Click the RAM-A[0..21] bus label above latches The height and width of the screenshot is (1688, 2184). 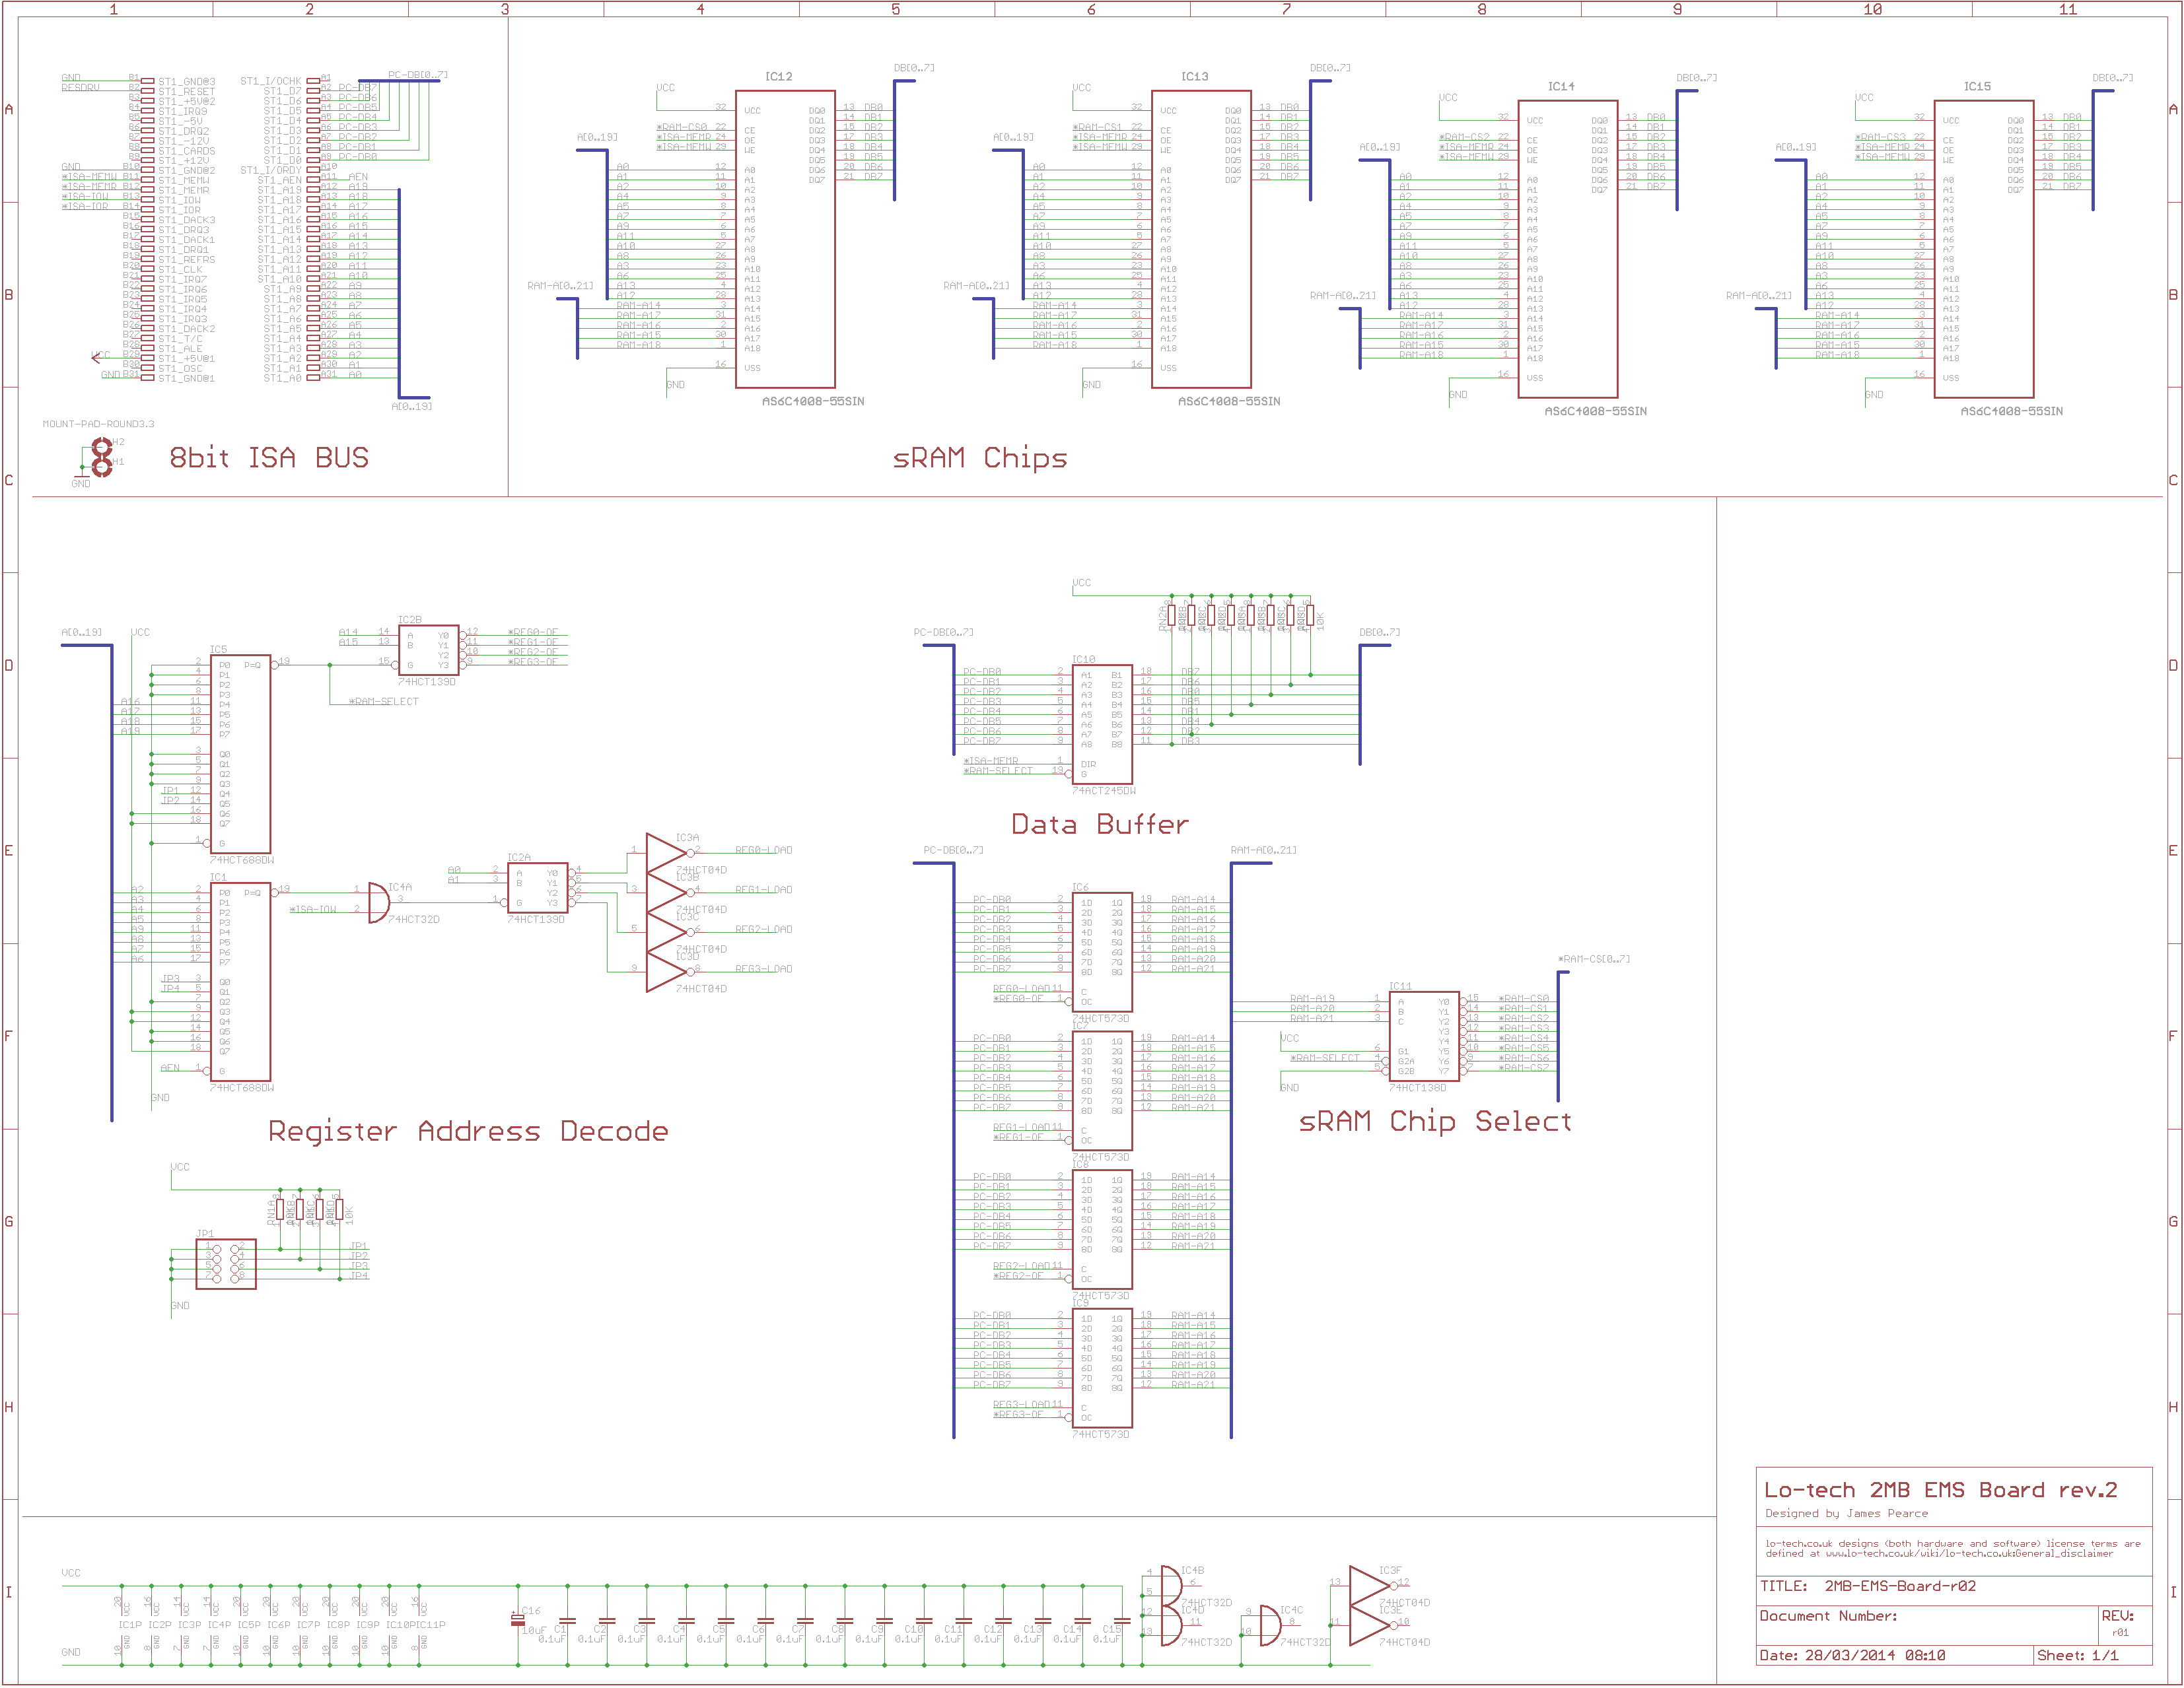[1264, 850]
